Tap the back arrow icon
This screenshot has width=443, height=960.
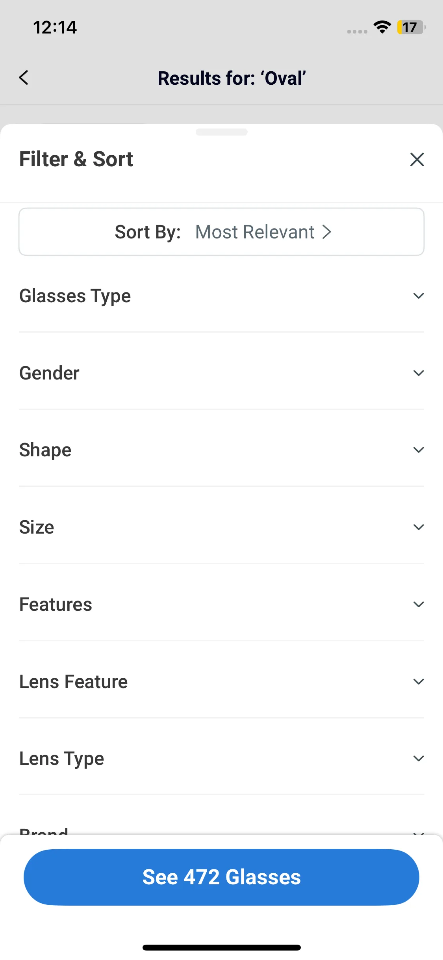pos(24,78)
